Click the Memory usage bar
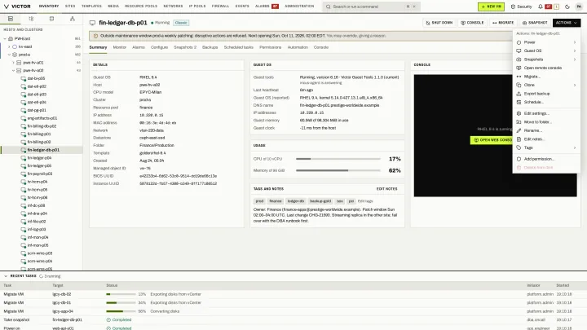 338,170
